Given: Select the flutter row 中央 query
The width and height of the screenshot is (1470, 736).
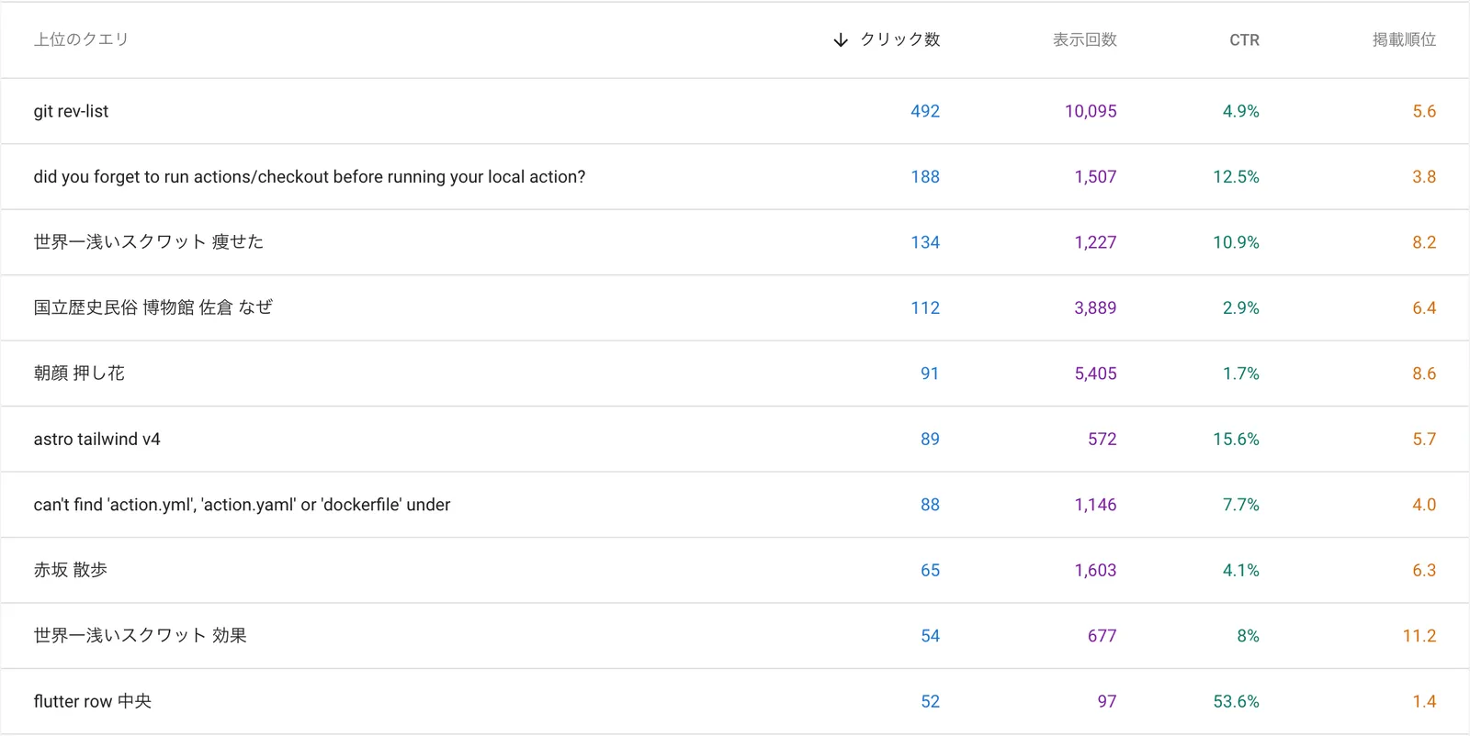Looking at the screenshot, I should click(92, 701).
